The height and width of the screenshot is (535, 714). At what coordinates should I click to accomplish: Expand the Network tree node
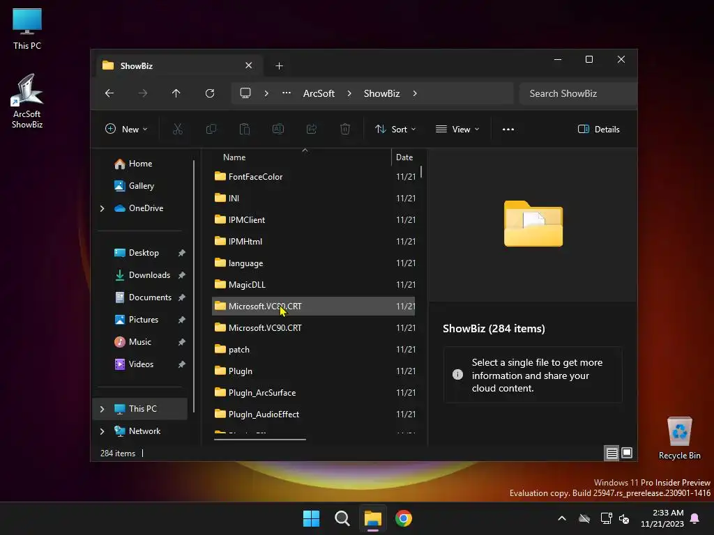pos(102,431)
